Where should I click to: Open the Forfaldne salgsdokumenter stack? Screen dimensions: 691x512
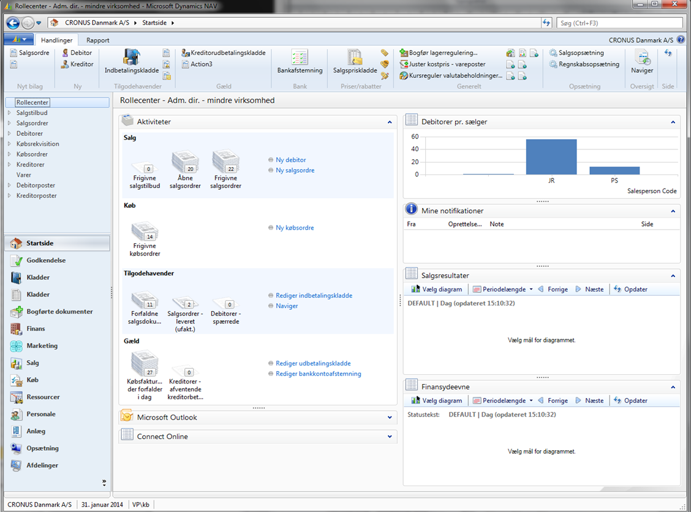145,308
